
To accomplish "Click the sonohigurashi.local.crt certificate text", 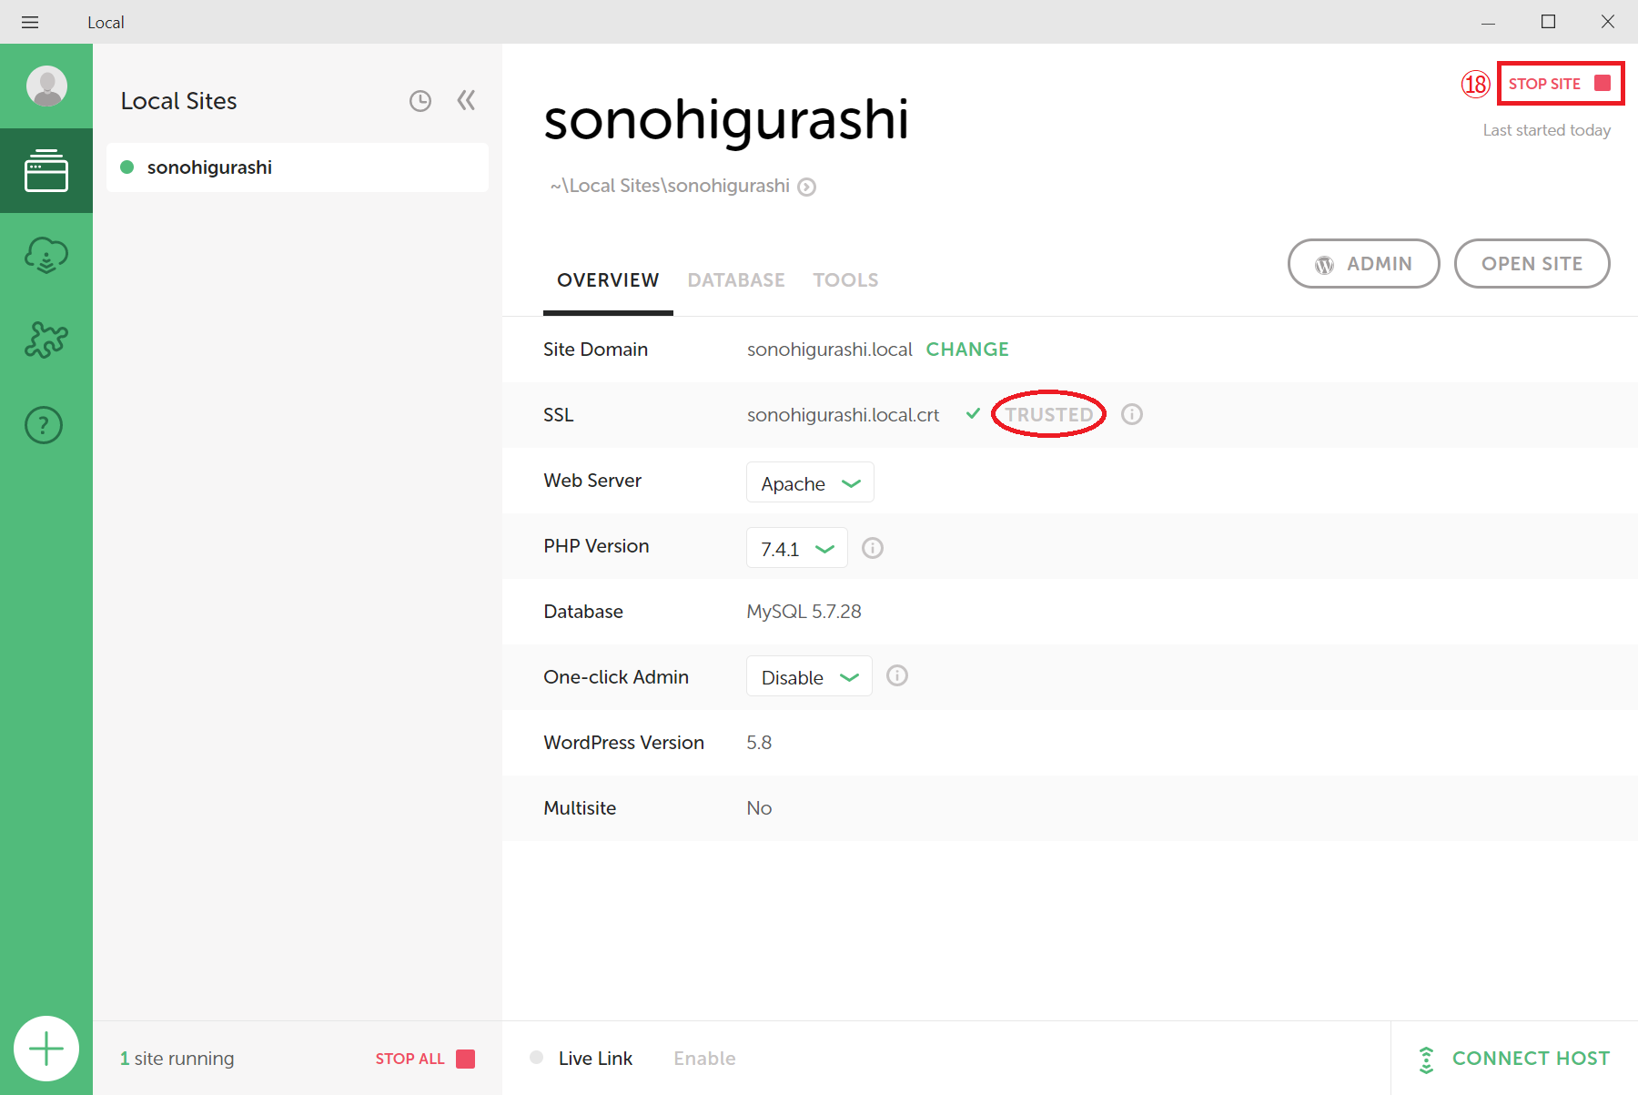I will pos(844,415).
